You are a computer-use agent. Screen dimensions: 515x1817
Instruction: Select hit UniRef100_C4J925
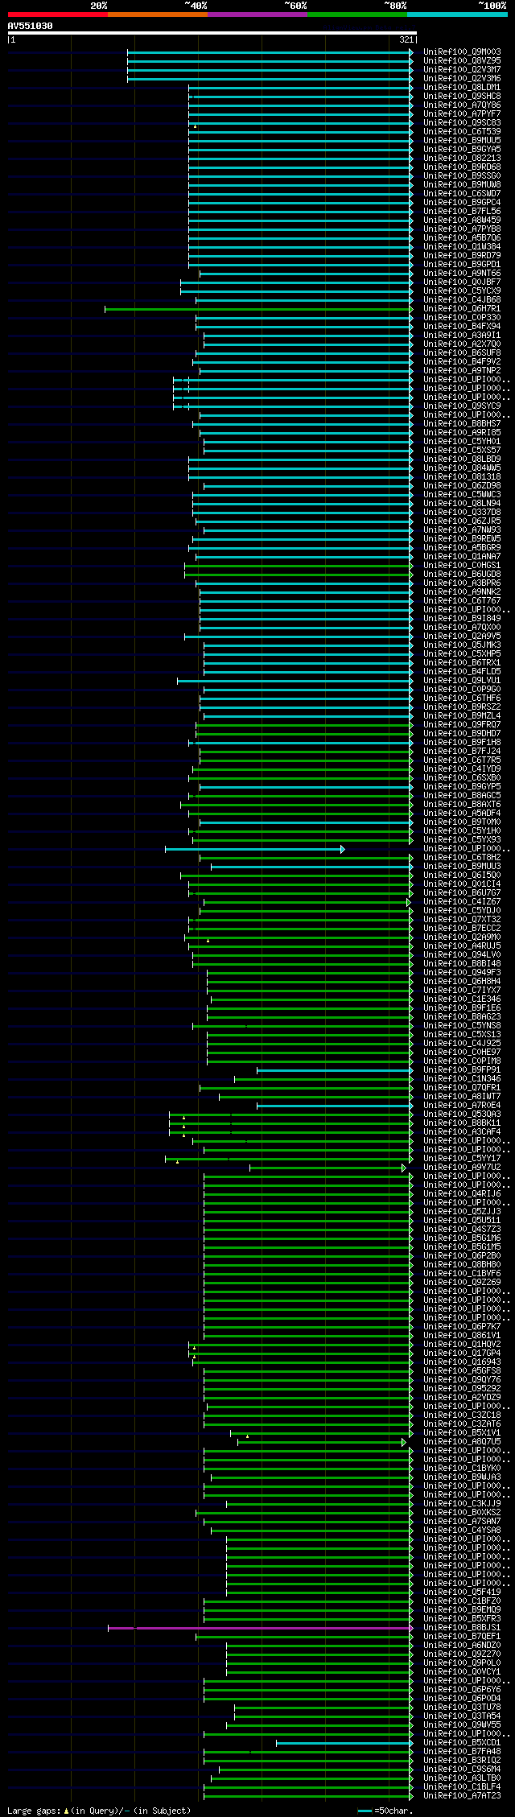462,1044
